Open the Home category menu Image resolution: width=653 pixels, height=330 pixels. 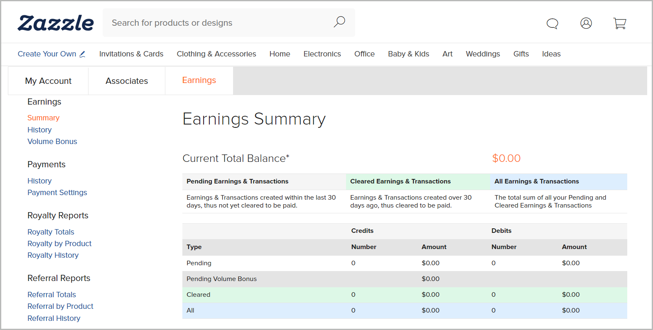pos(280,54)
